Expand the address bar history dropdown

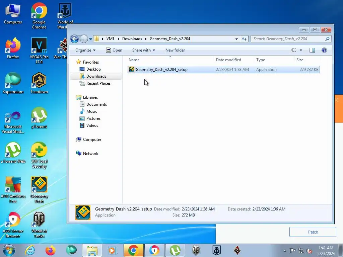236,39
